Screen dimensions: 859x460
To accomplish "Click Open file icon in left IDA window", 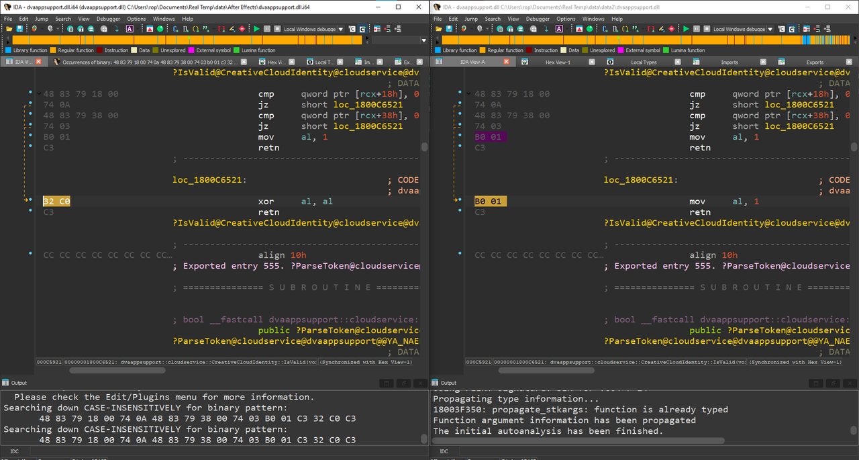I will pyautogui.click(x=9, y=30).
